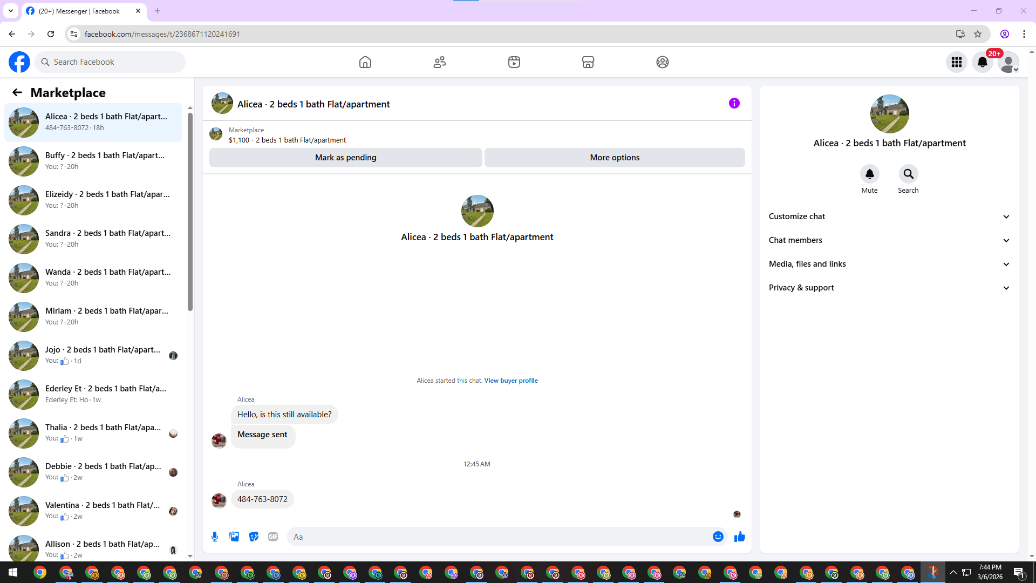Search within the conversation
The height and width of the screenshot is (583, 1036).
(x=908, y=174)
